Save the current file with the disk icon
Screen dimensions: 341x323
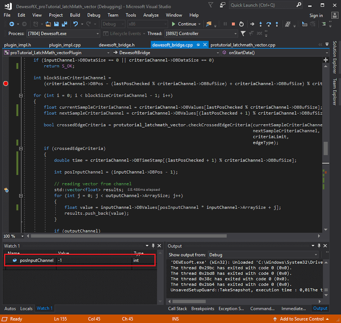tap(56, 24)
